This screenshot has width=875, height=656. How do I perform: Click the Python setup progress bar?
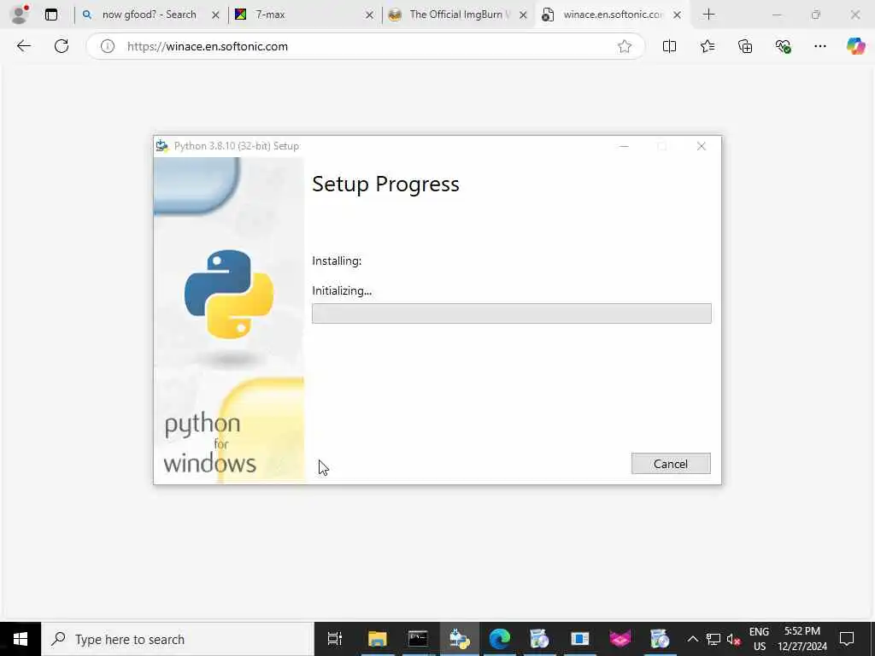click(511, 313)
